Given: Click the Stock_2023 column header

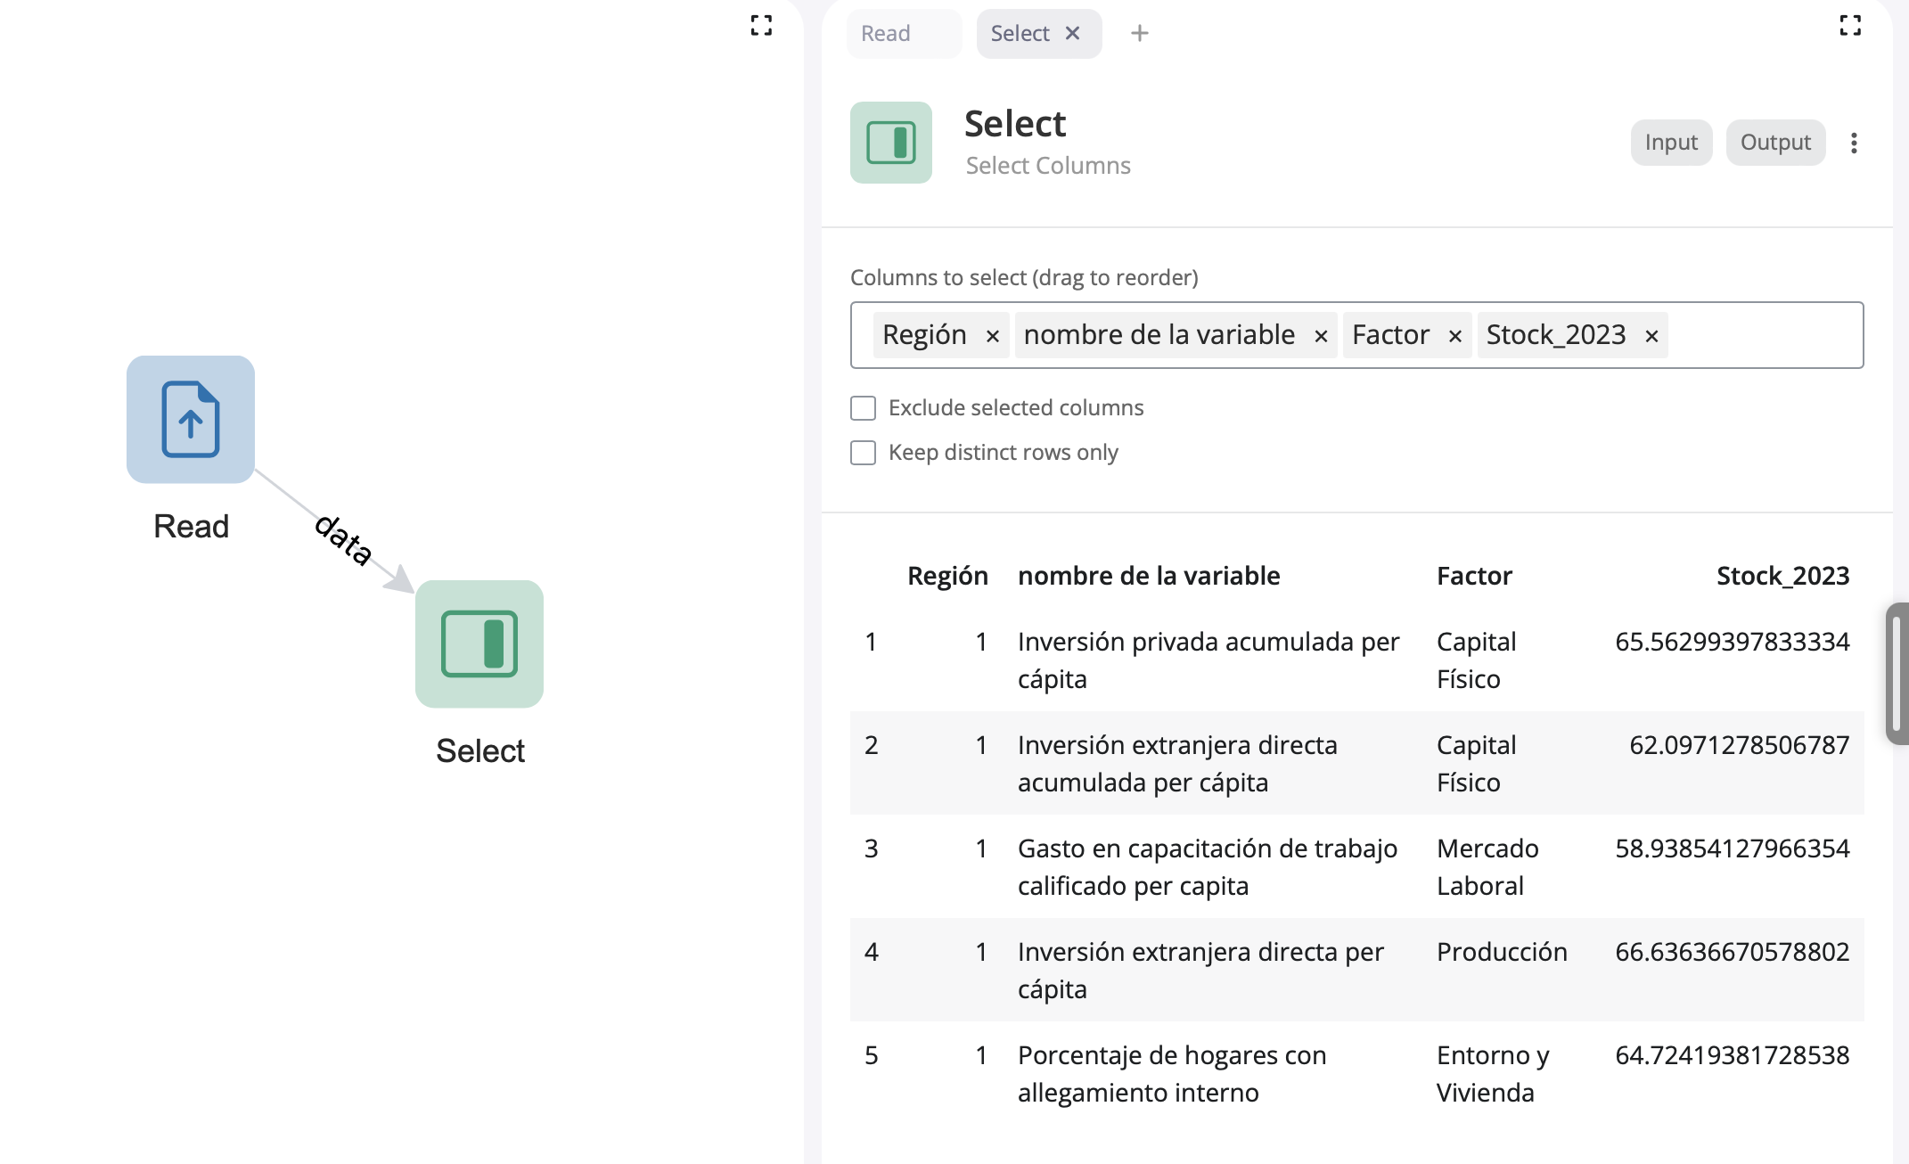Looking at the screenshot, I should (x=1782, y=576).
